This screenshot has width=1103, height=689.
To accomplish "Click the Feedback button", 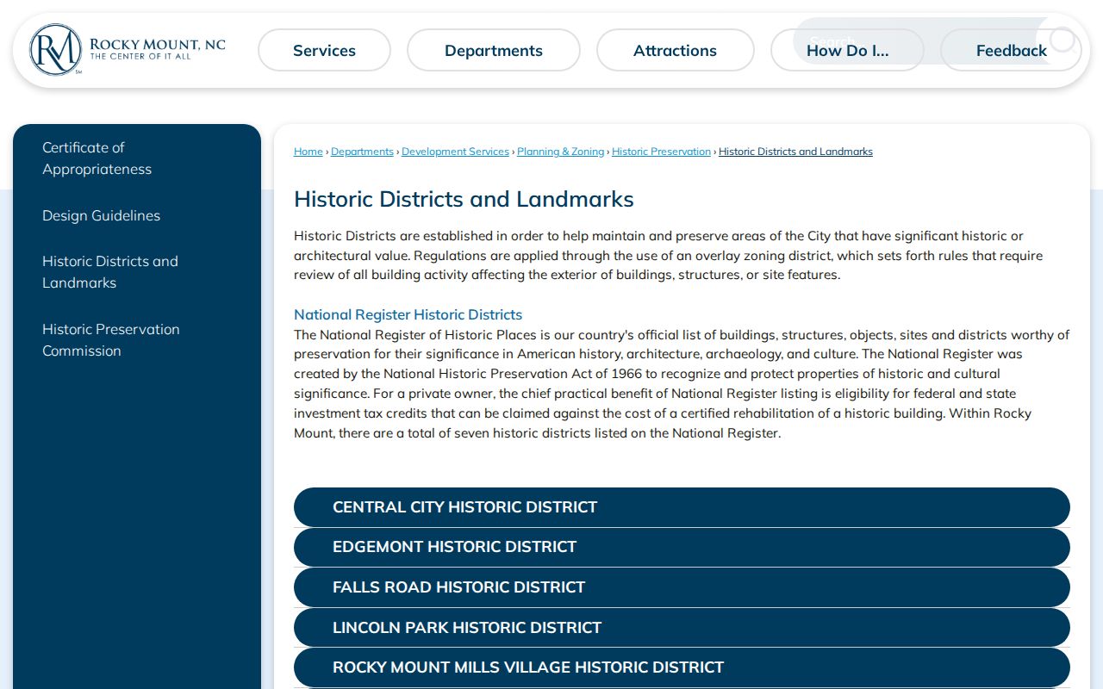I will click(x=1011, y=50).
